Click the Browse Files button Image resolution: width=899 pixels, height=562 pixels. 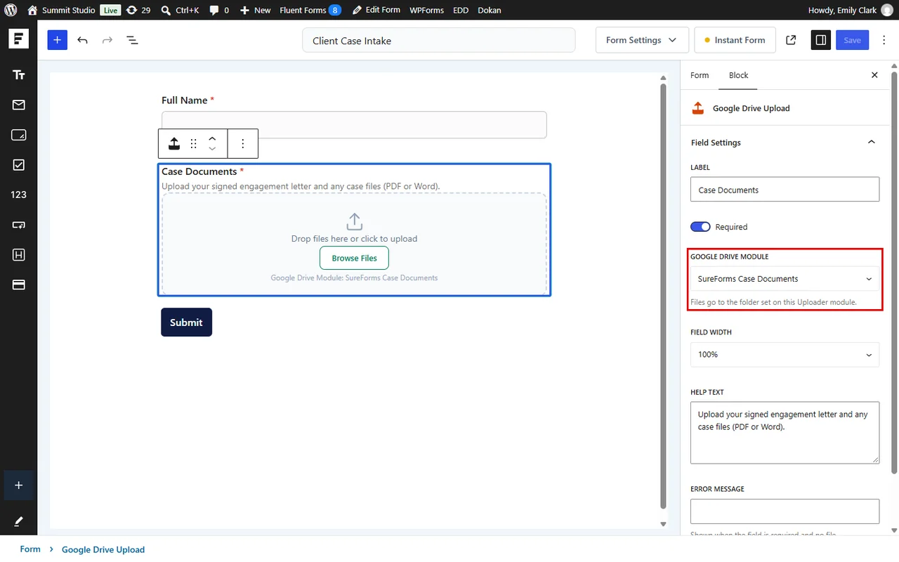click(x=354, y=258)
